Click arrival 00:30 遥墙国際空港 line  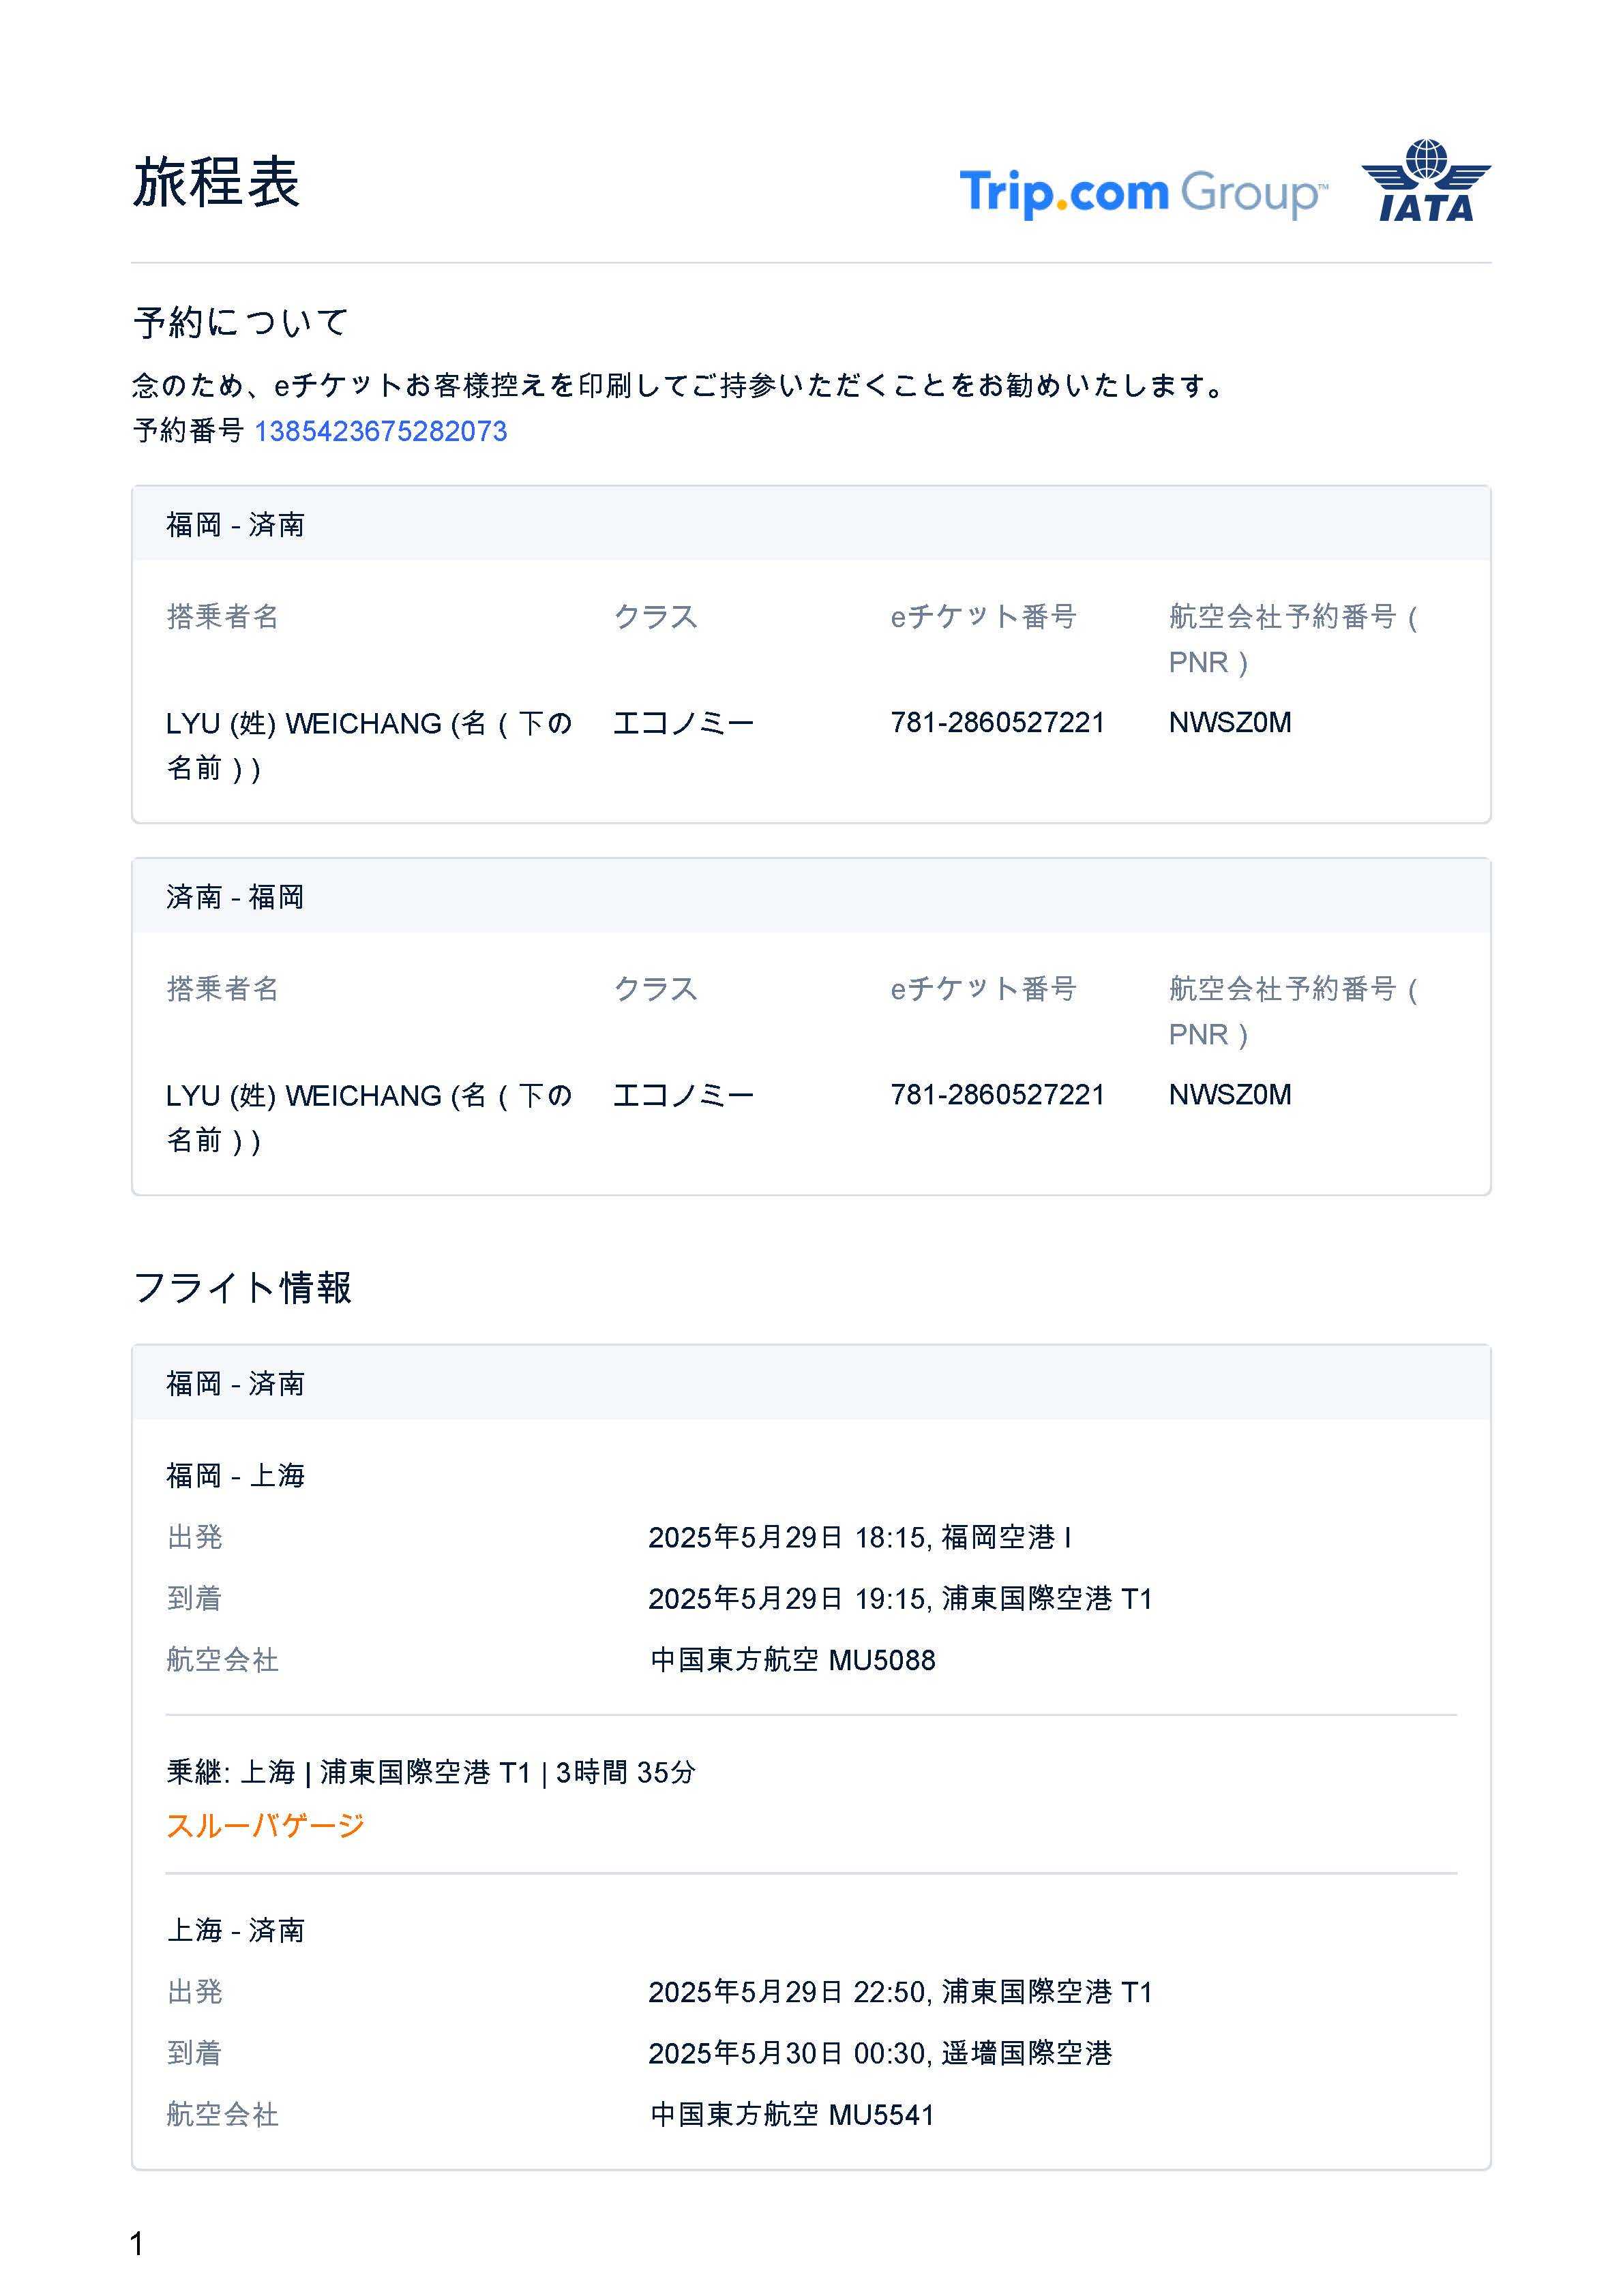pos(880,2053)
